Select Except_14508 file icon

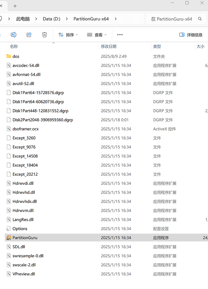click(x=9, y=156)
